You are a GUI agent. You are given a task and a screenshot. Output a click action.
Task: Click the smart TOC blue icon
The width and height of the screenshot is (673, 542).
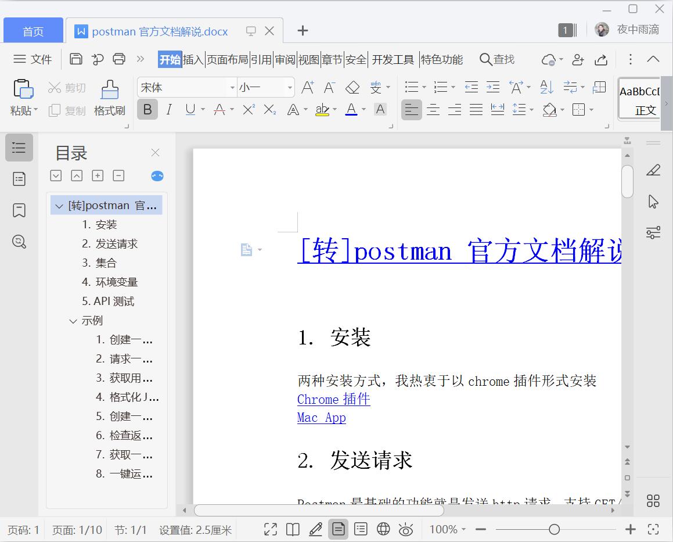[157, 175]
